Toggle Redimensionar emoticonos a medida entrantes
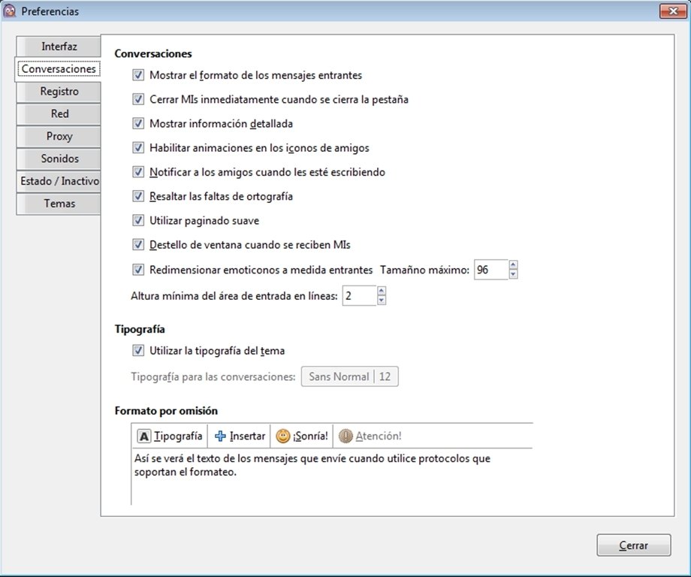 point(138,269)
